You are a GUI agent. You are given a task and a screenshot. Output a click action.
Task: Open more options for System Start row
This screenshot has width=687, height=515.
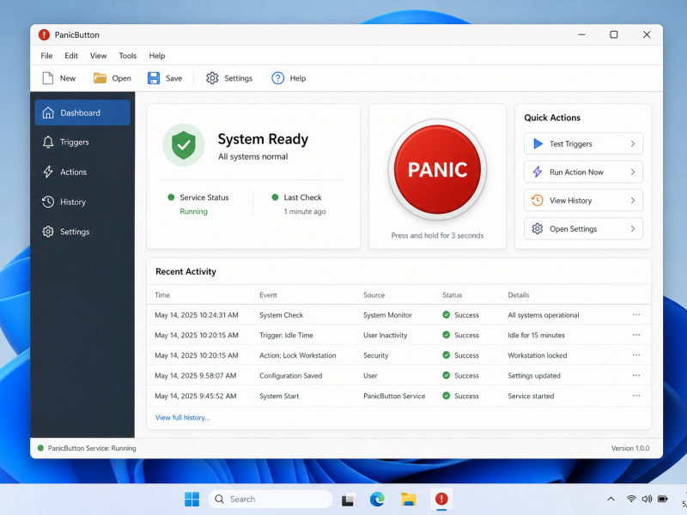click(x=636, y=396)
